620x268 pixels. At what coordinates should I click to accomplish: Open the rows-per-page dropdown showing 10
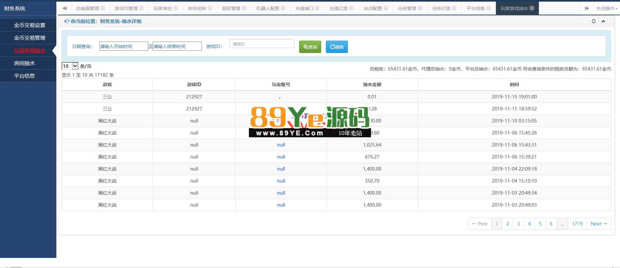(x=70, y=66)
